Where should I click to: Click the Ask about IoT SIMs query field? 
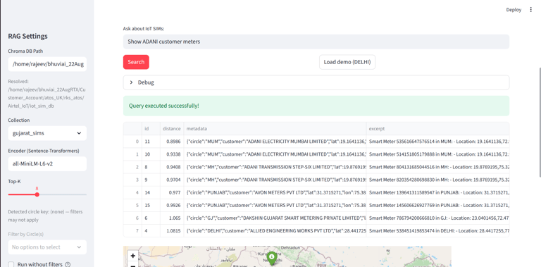point(316,42)
